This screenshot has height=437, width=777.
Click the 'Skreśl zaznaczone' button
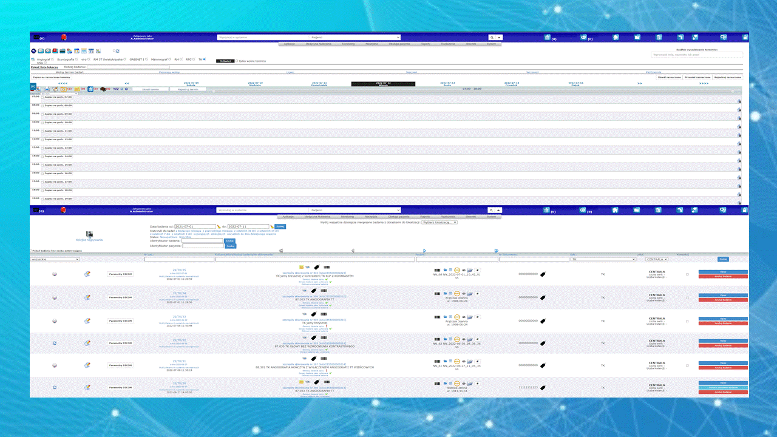[x=670, y=78]
